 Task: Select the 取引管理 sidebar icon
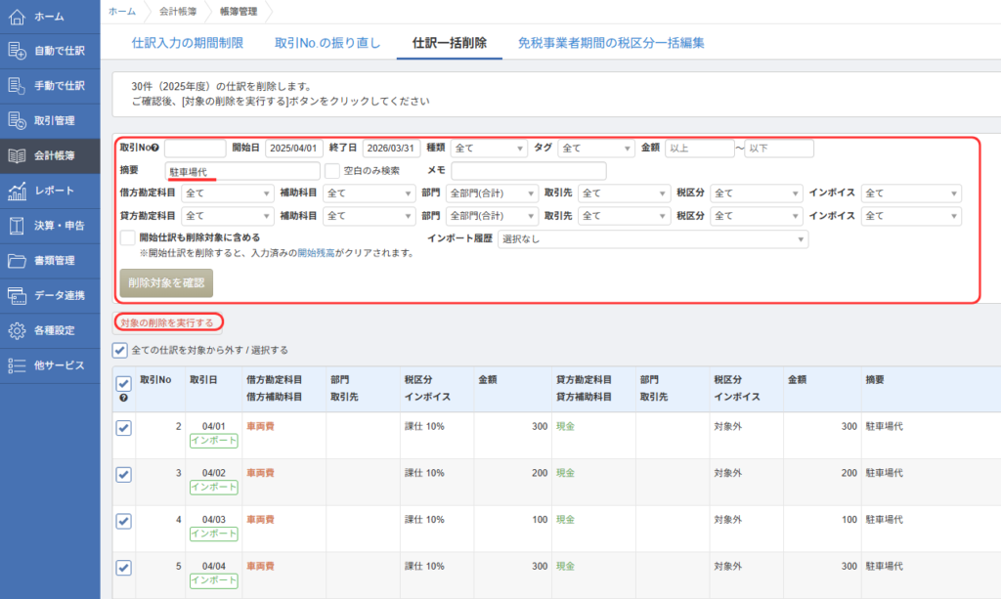pos(17,121)
